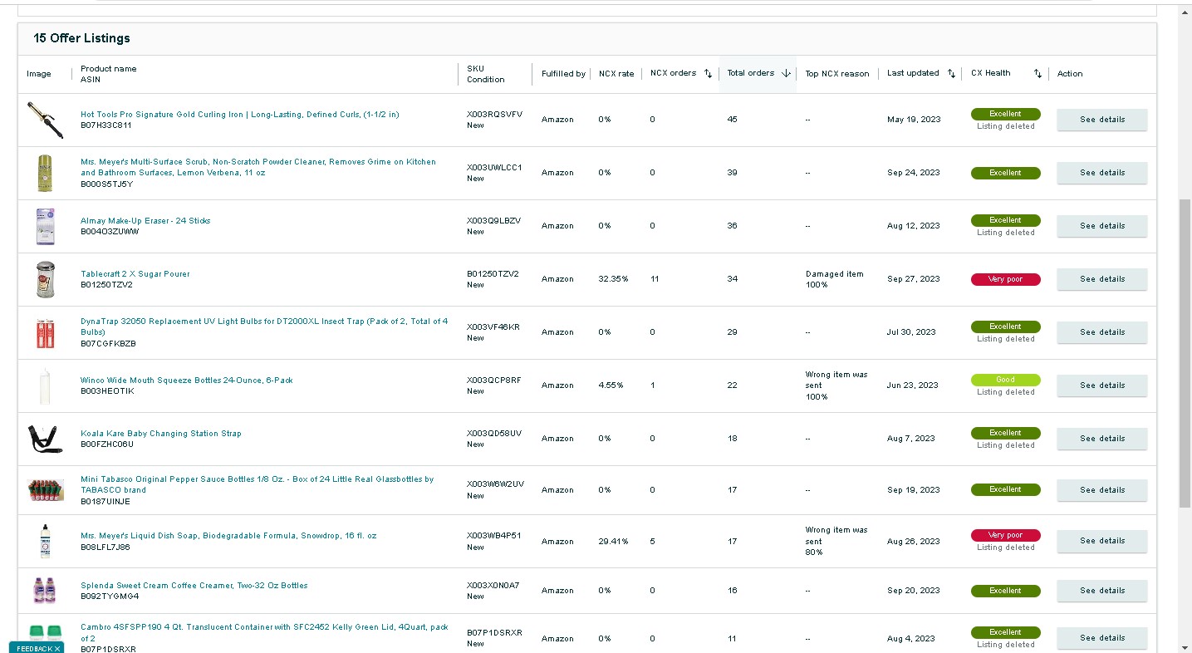Open Almay Make-Up Eraser 24 Sticks link
The width and height of the screenshot is (1192, 653).
145,221
